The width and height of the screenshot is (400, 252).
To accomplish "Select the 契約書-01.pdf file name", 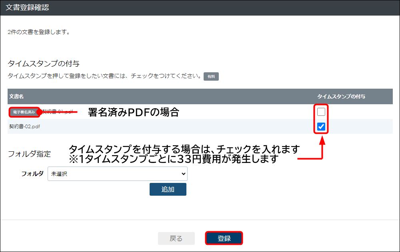I will 58,112.
